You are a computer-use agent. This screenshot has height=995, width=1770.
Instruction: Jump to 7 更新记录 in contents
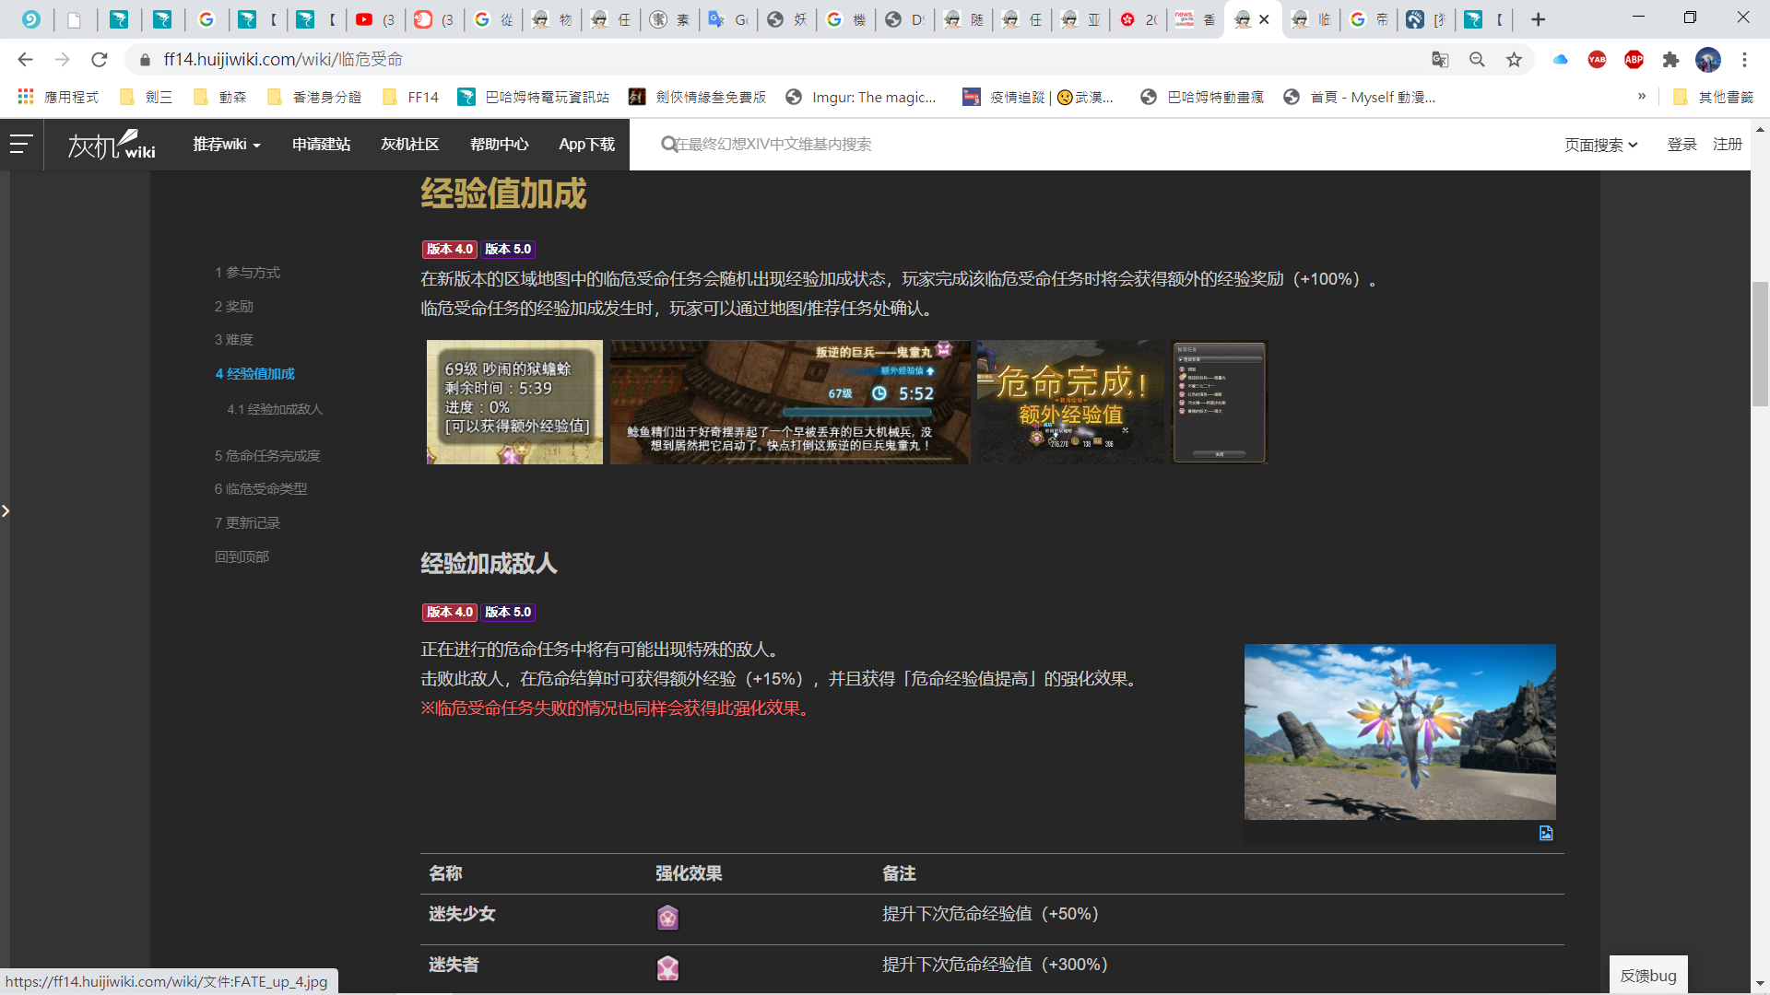tap(247, 523)
